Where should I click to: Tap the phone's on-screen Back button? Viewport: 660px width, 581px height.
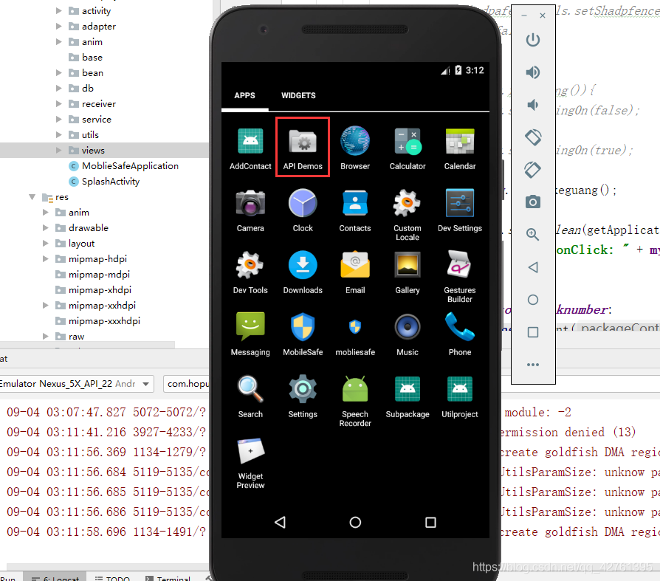[x=280, y=523]
